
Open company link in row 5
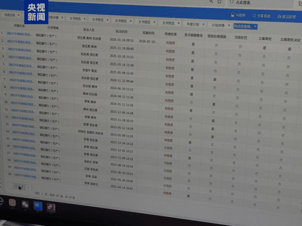(x=21, y=65)
